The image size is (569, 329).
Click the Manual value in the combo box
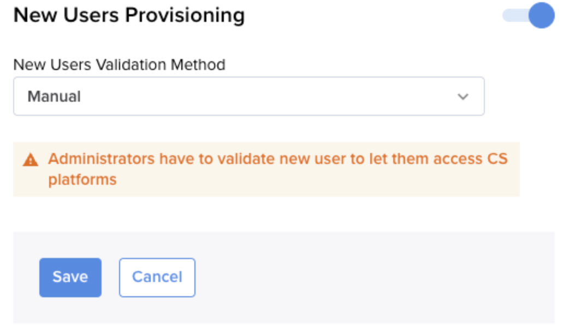click(x=54, y=97)
